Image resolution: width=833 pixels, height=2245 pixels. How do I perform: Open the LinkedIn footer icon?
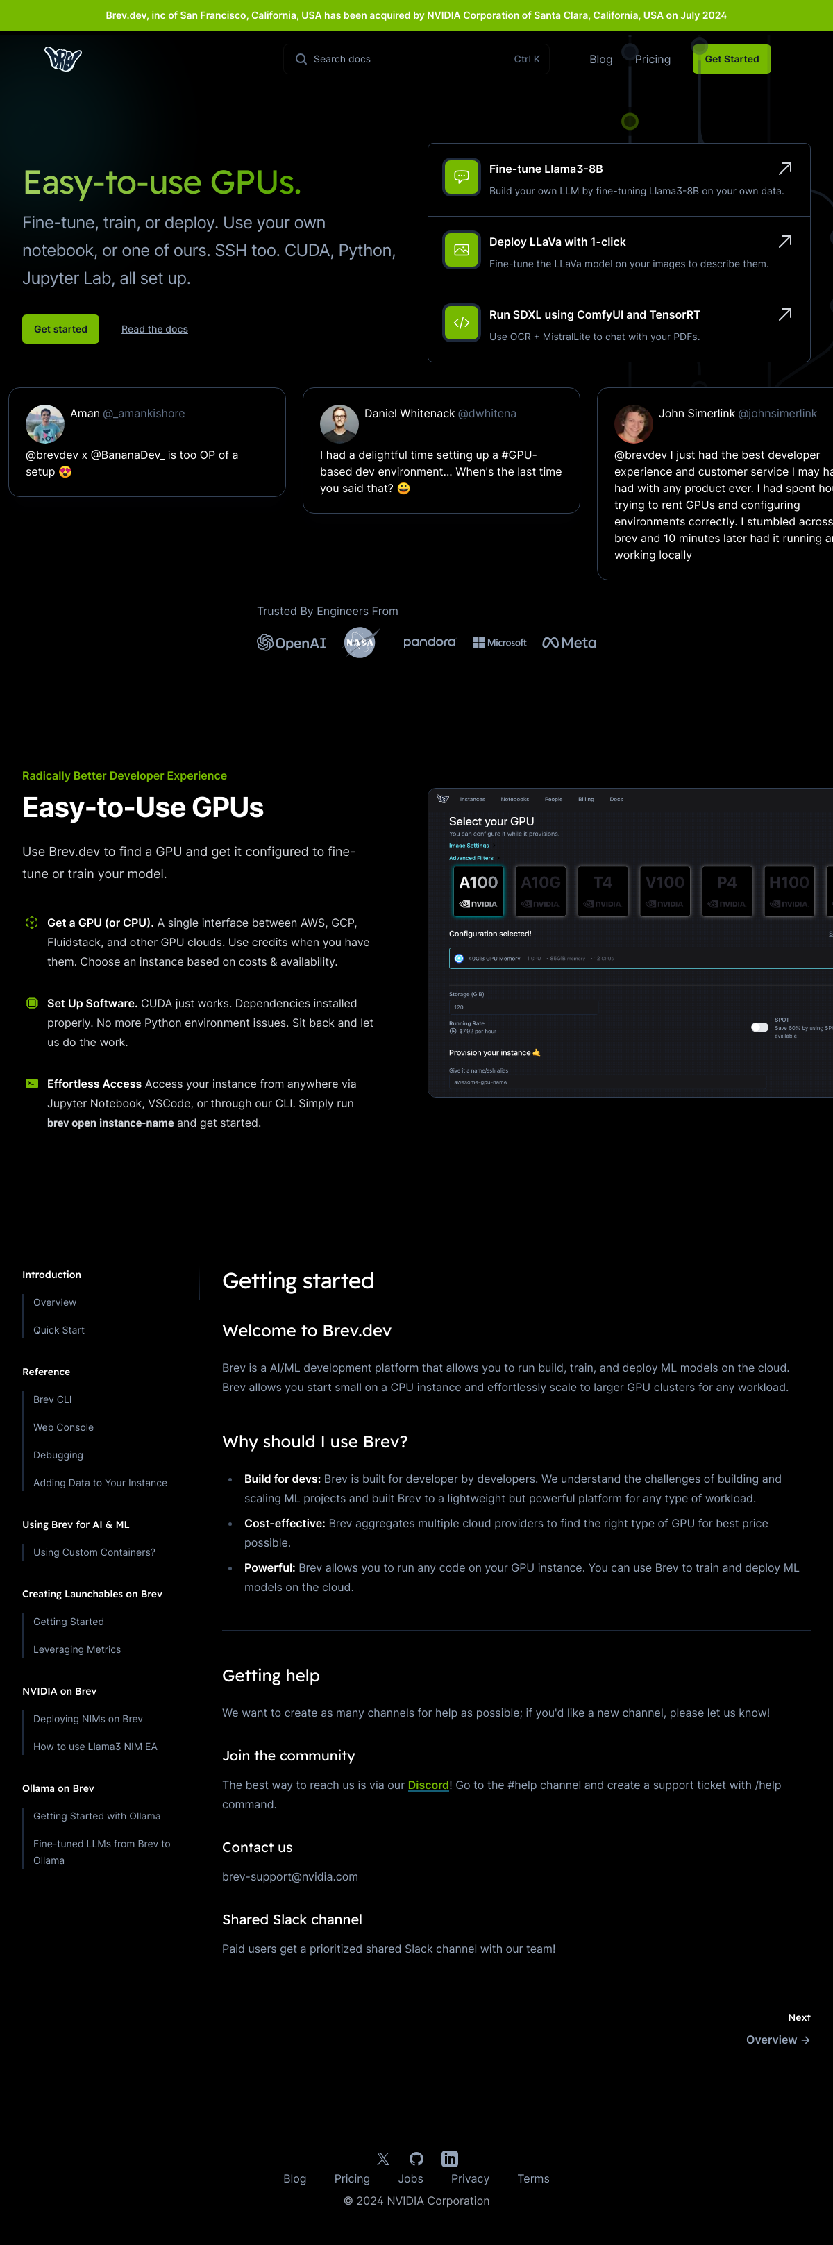(x=450, y=2159)
